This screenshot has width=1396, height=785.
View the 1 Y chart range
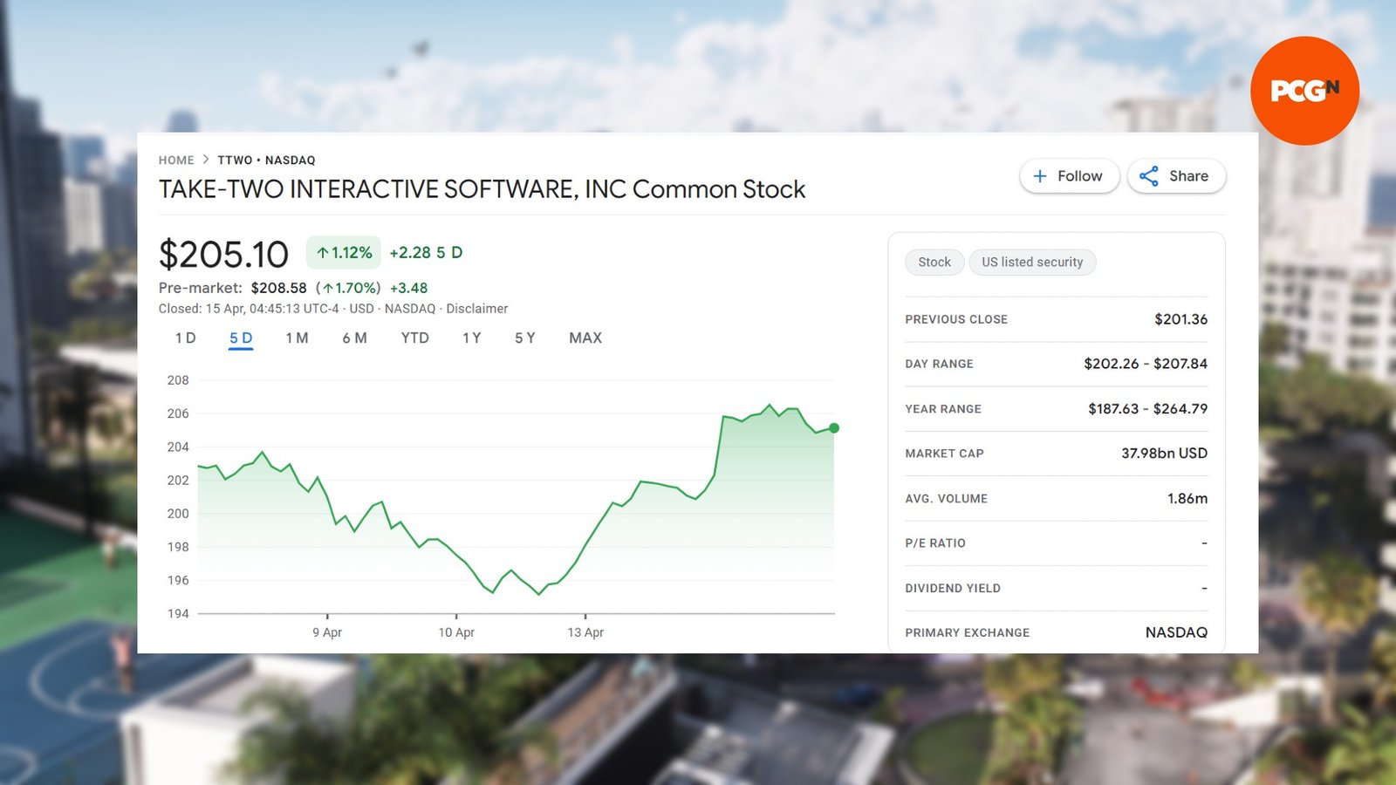click(471, 338)
